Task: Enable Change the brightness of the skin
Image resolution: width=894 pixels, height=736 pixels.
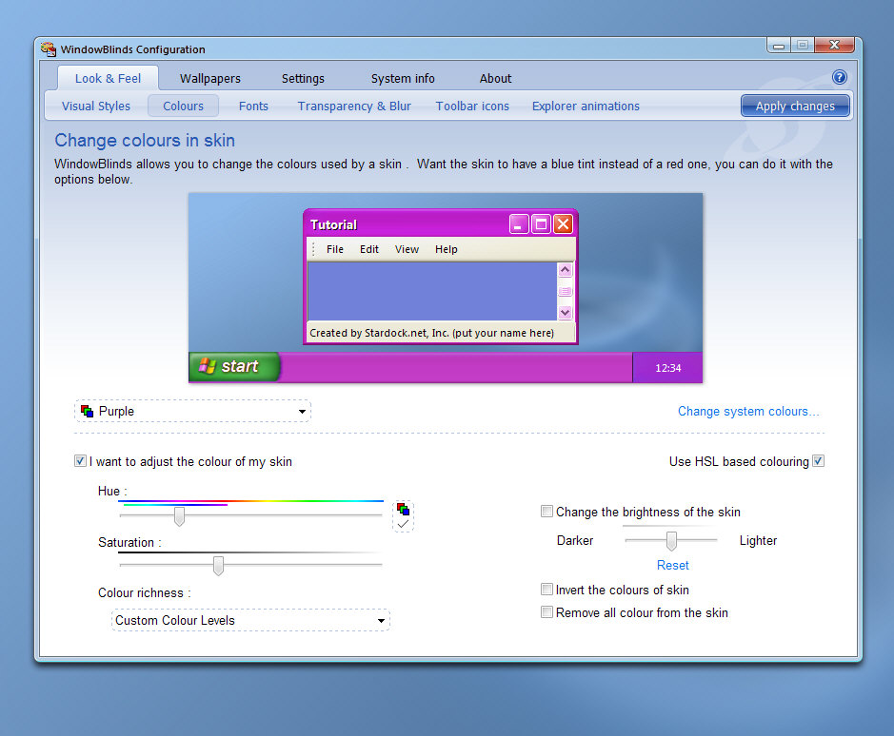Action: coord(546,511)
